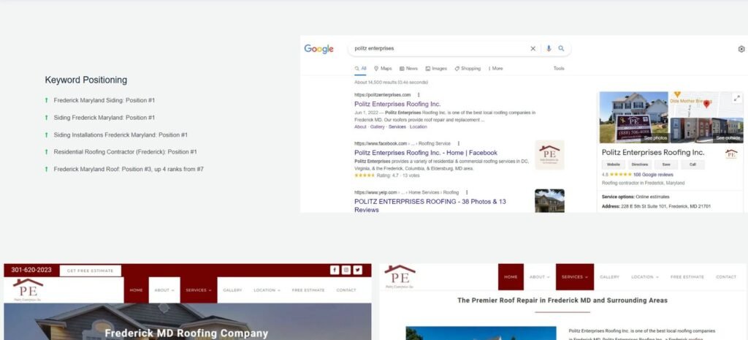Expand SERVICES dropdown in right website navigation
Viewport: 748px width, 340px height.
pos(575,277)
